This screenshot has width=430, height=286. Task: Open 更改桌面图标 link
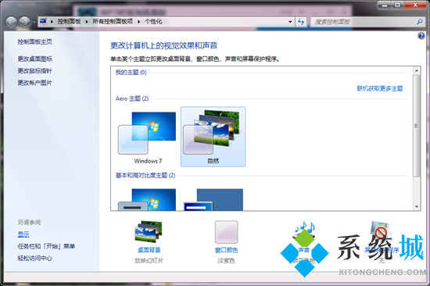[x=35, y=59]
